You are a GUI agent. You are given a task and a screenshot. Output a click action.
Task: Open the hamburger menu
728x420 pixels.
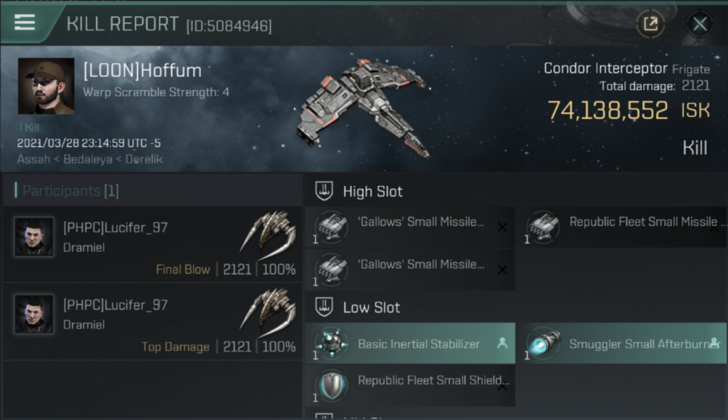[x=25, y=22]
